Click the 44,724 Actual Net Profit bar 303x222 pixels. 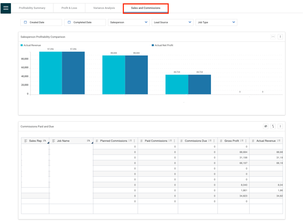(x=200, y=85)
